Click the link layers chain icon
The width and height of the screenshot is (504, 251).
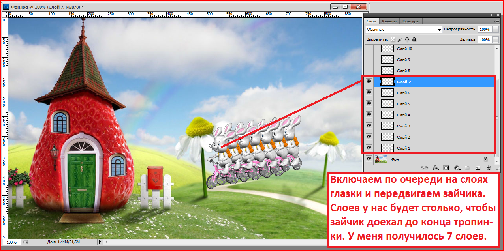coord(425,168)
